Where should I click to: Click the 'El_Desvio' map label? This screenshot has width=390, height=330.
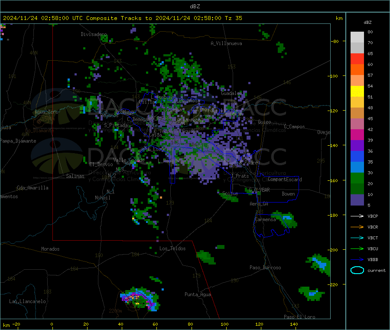(x=101, y=164)
